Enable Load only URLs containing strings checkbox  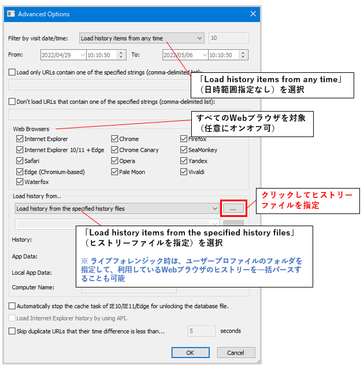tap(12, 72)
